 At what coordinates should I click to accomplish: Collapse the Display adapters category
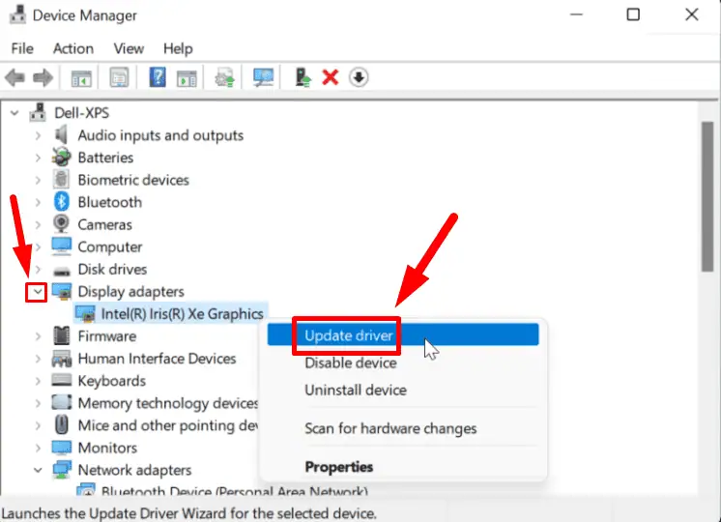tap(38, 292)
